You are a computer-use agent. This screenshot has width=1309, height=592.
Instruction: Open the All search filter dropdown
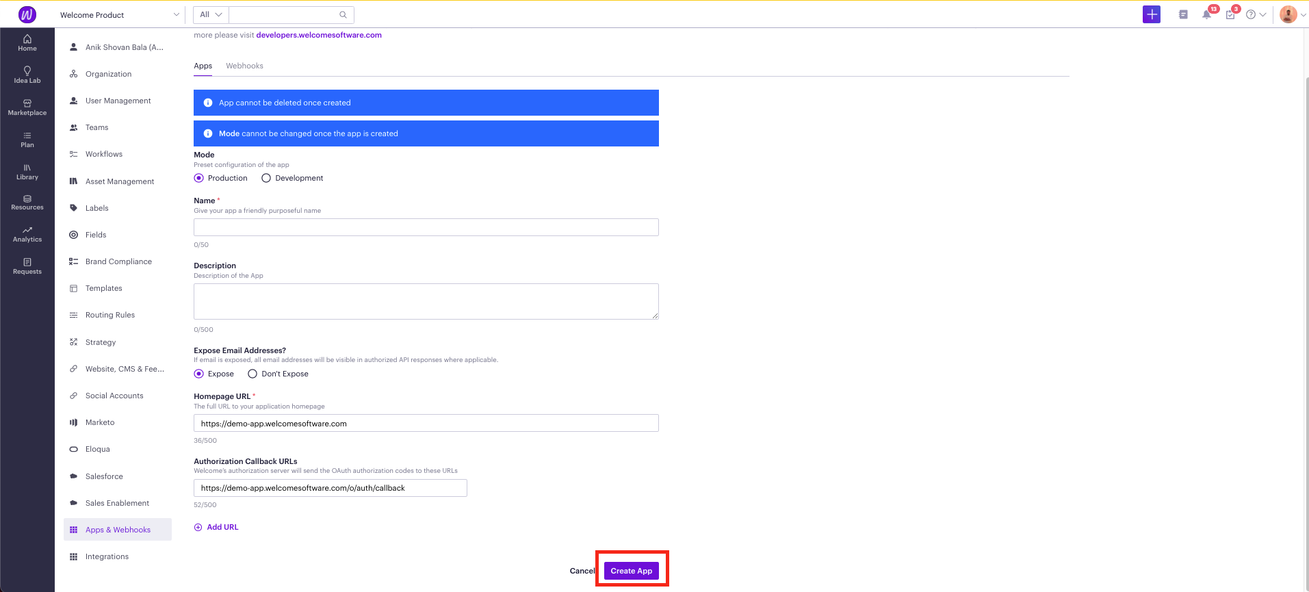211,14
